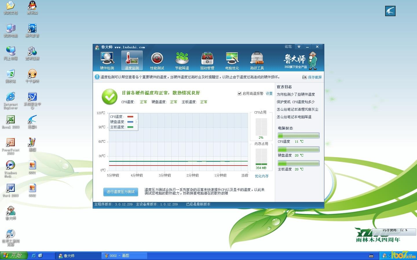Select 世界之窗浏览器 desktop icon
Screen dimensions: 417x260
(11, 237)
